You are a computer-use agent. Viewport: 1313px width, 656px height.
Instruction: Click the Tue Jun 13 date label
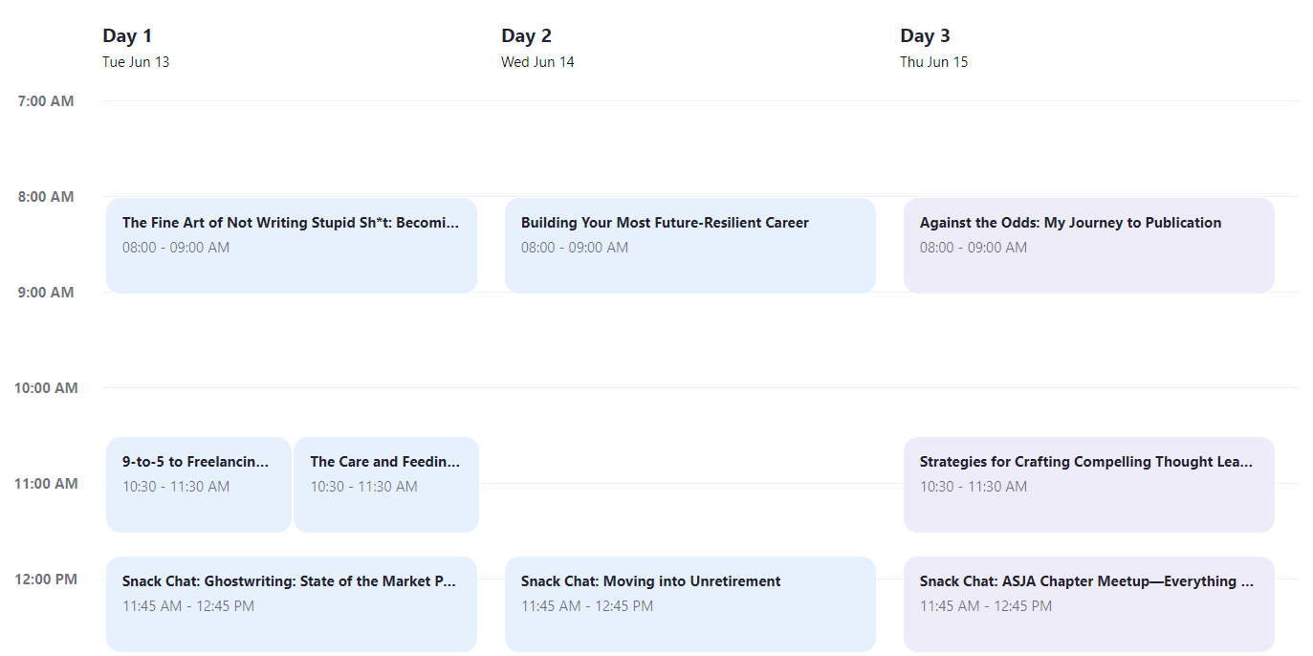click(x=136, y=61)
